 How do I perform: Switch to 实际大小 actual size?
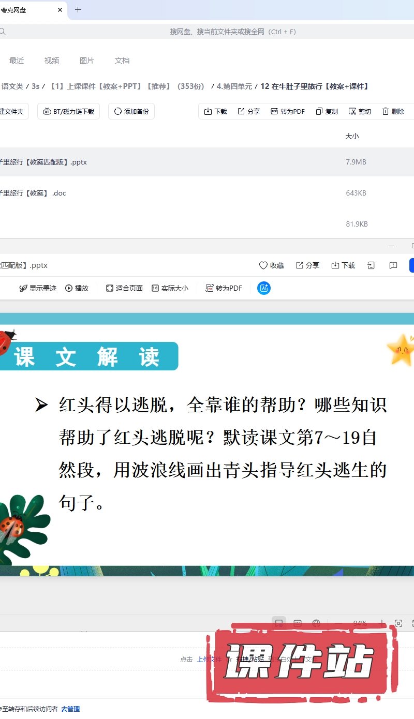(x=170, y=288)
